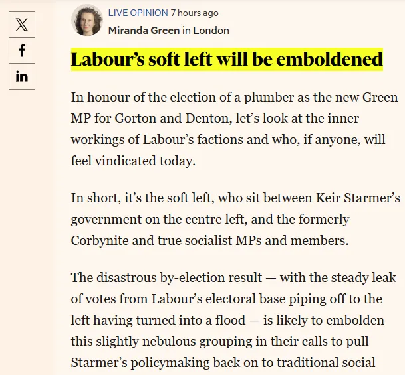Open Miranda Green's author photo
Screen dimensions: 405x375
point(87,21)
